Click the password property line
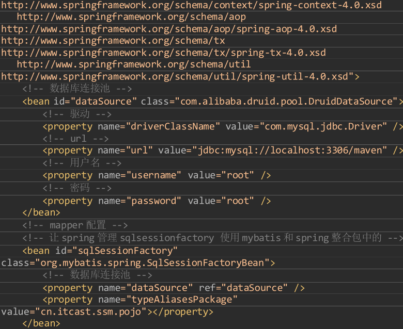This screenshot has height=329, width=403. coord(157,201)
